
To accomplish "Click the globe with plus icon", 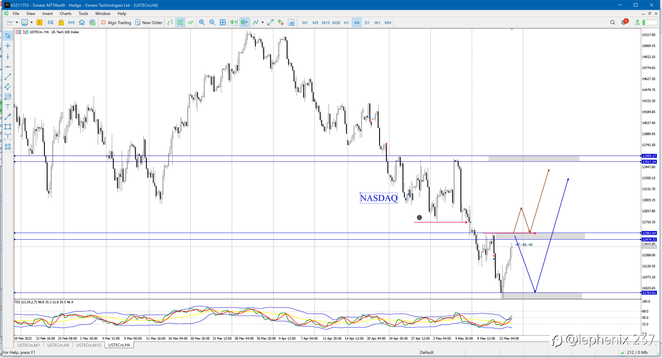I will [x=93, y=23].
